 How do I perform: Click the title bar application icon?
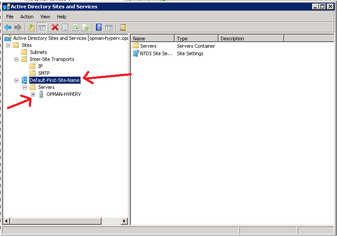(7, 7)
